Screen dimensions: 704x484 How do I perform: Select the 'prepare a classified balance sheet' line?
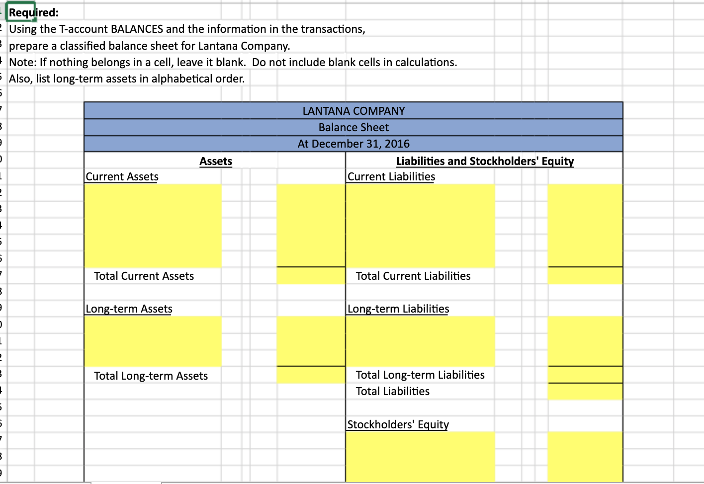149,46
